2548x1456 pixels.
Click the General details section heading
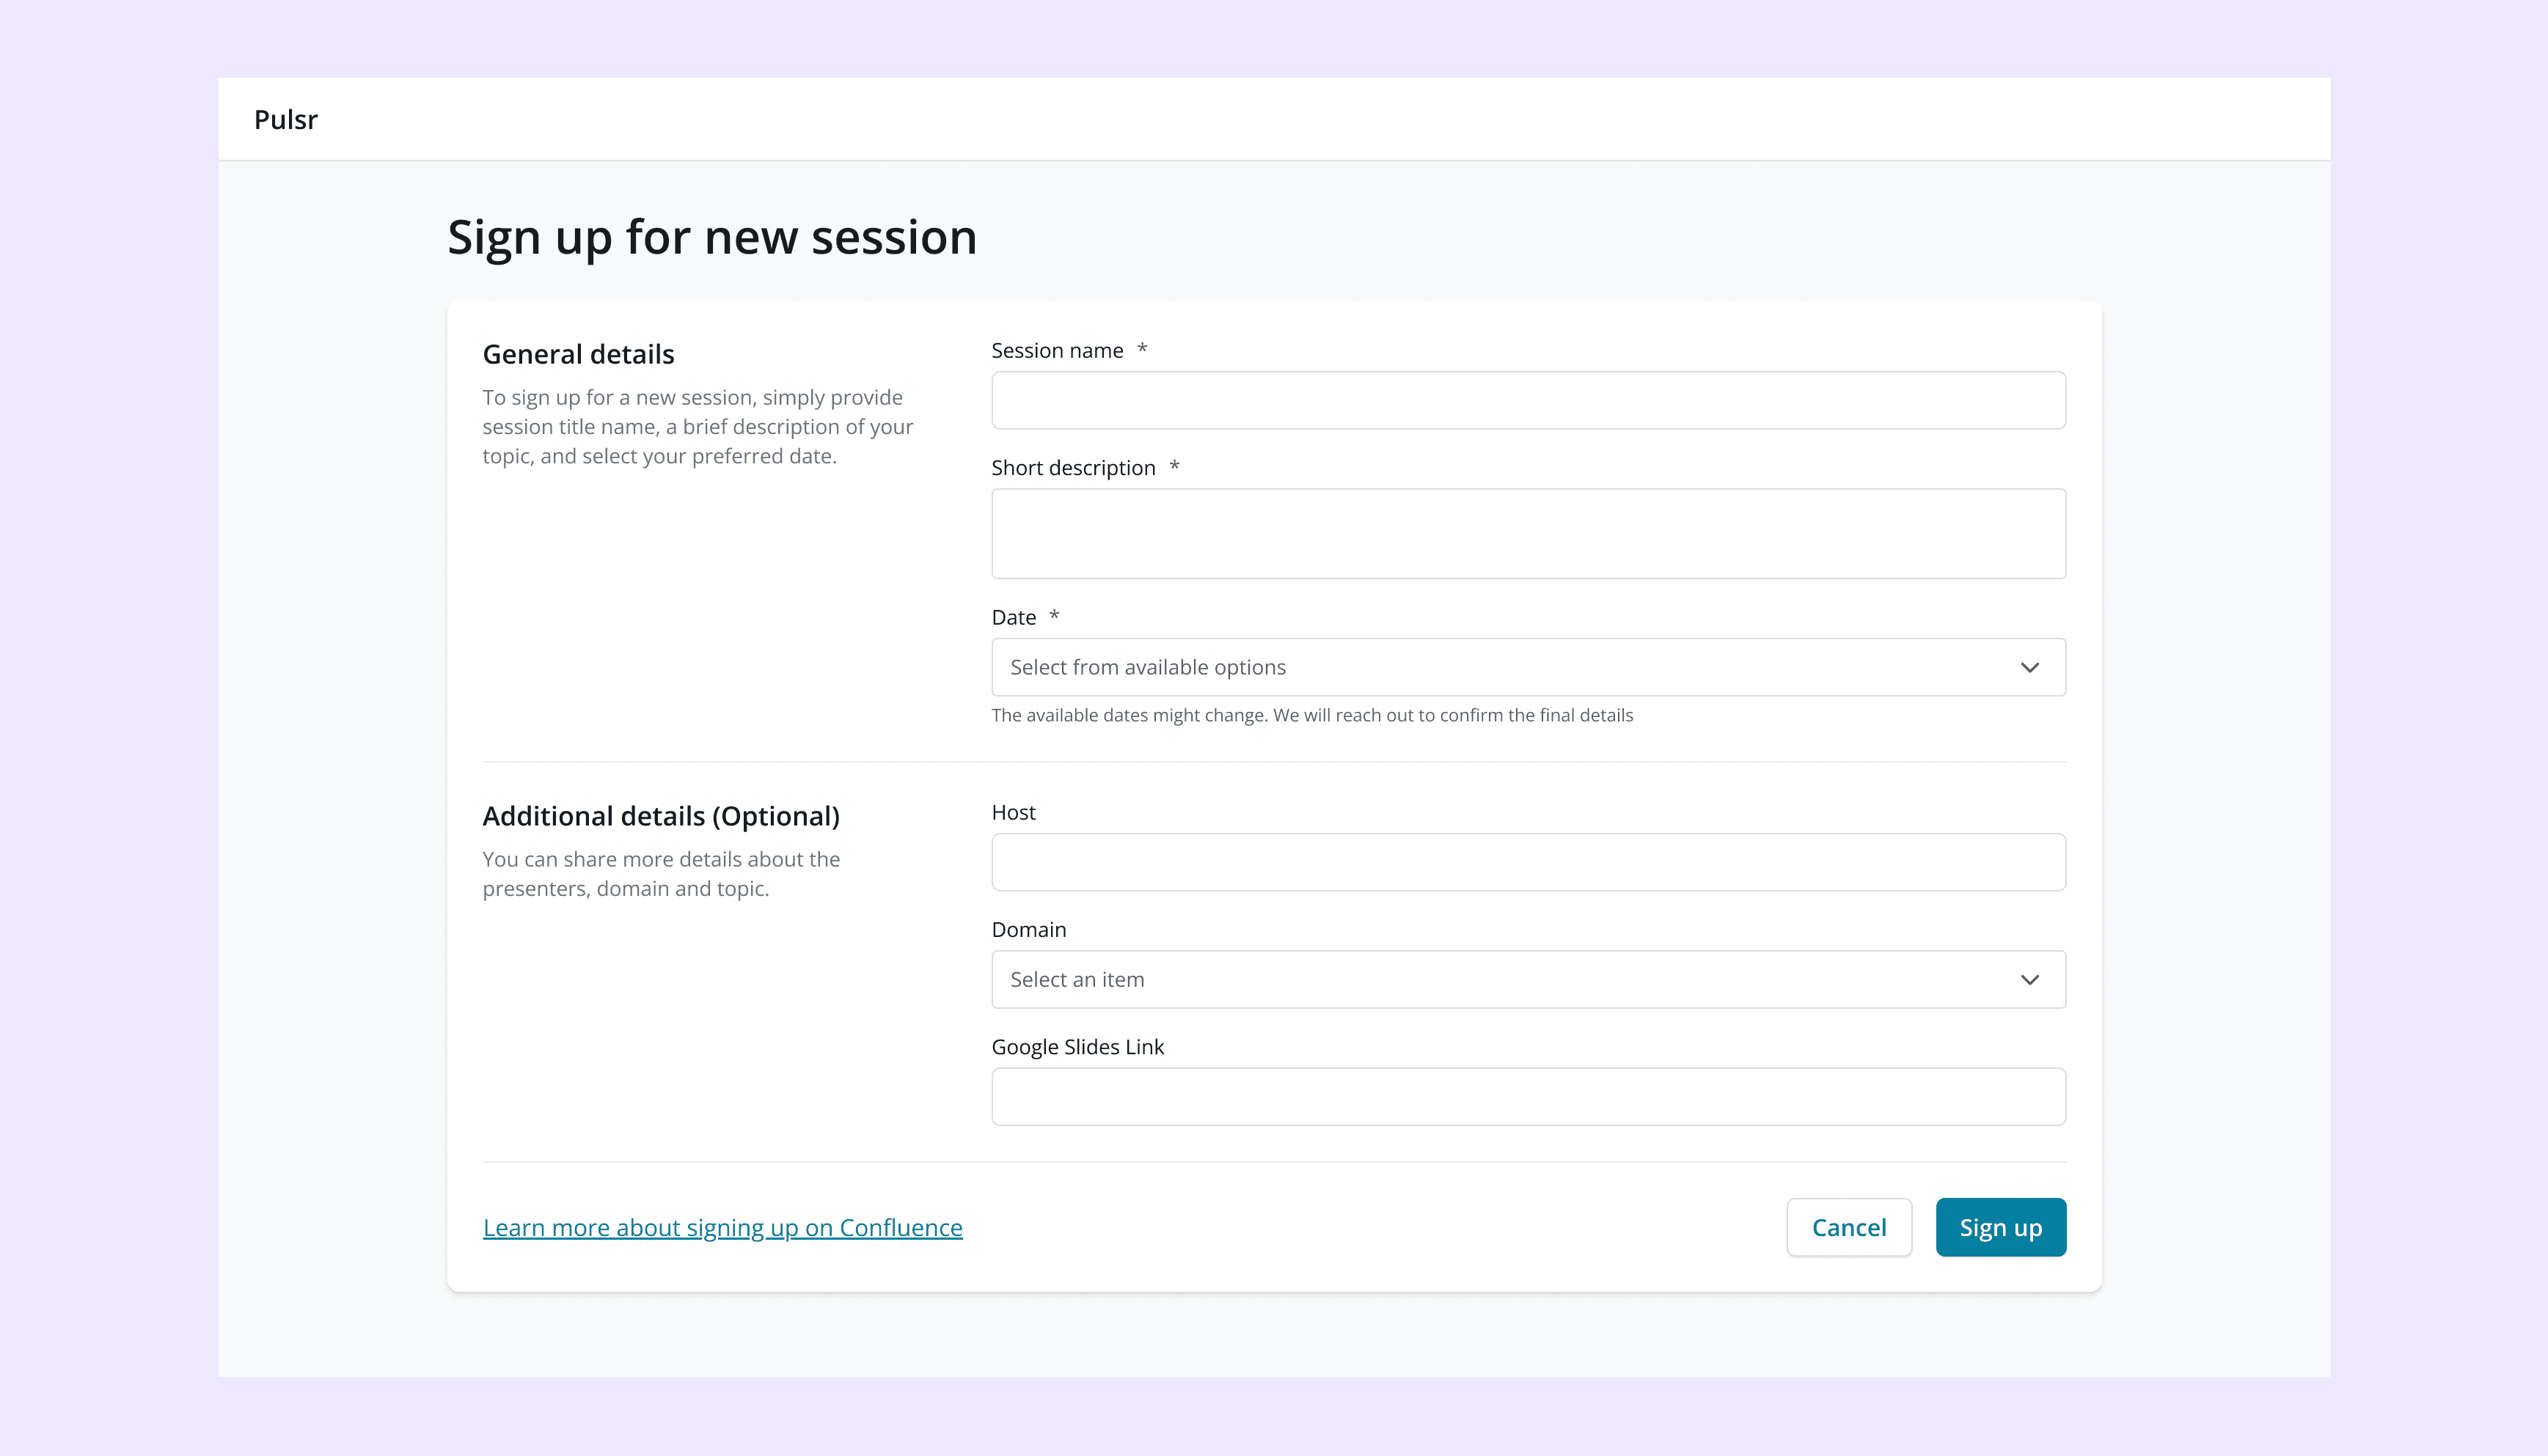(x=578, y=354)
